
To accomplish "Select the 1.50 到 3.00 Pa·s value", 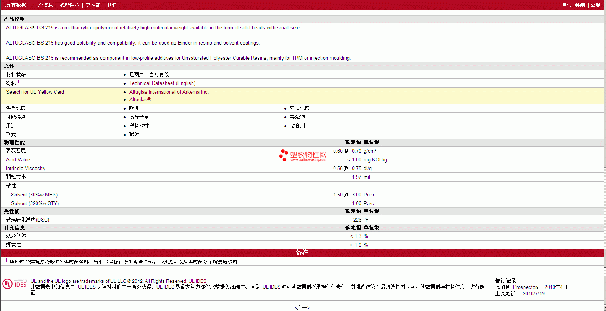I will (353, 195).
